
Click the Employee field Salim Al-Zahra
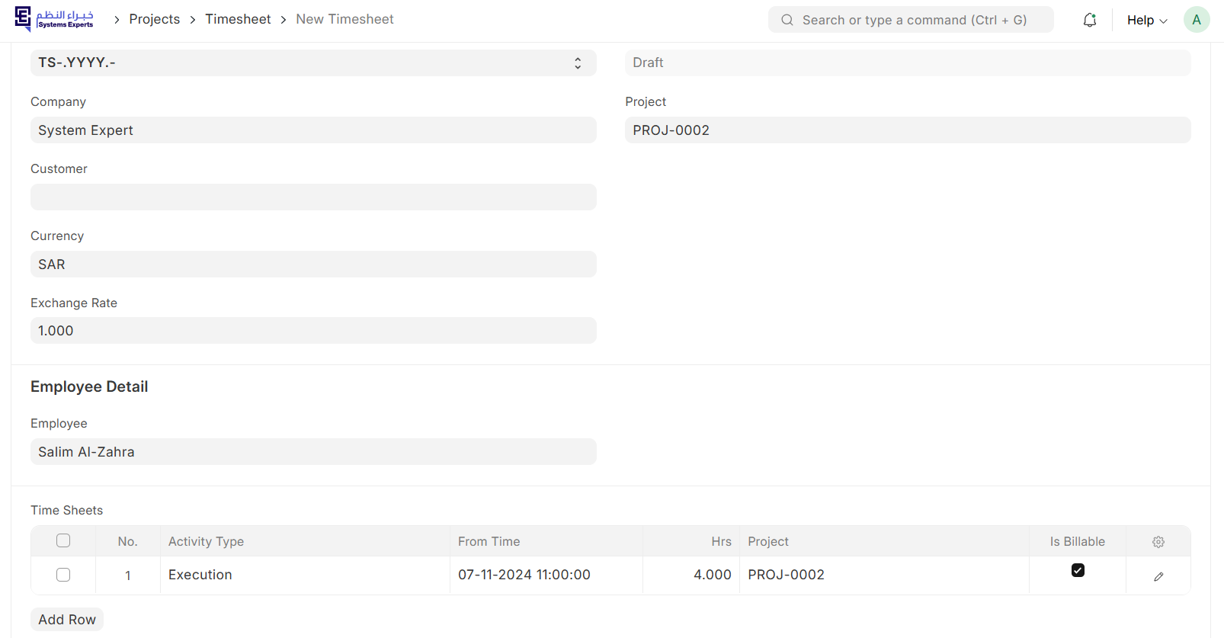pyautogui.click(x=312, y=452)
